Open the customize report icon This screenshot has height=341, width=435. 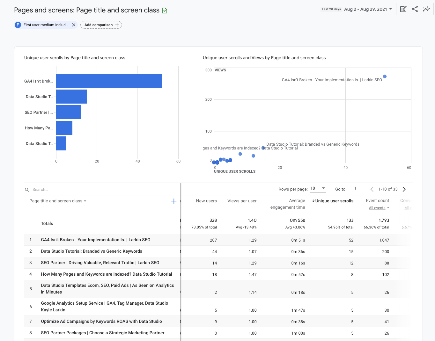click(403, 9)
